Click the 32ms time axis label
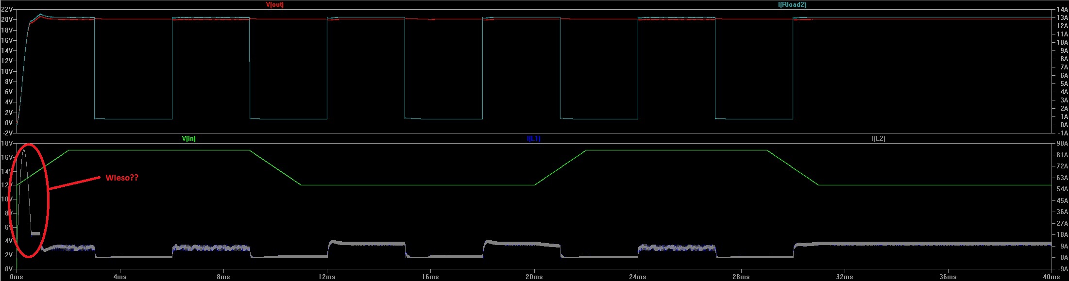 844,277
